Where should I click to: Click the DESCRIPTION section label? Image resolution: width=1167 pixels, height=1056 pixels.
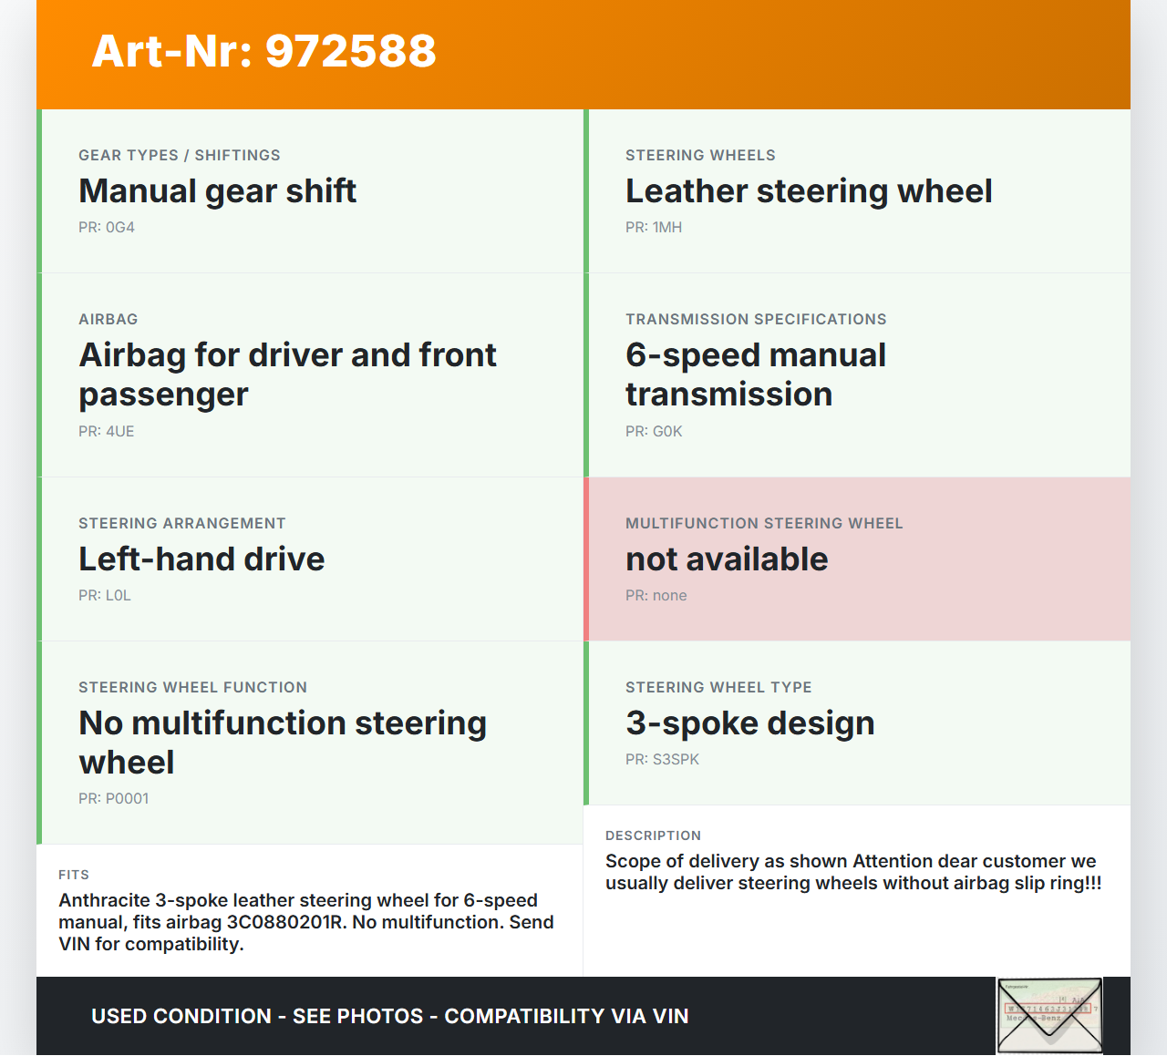point(654,836)
